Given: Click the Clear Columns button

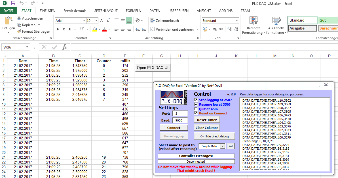Looking at the screenshot, I should (207, 127).
